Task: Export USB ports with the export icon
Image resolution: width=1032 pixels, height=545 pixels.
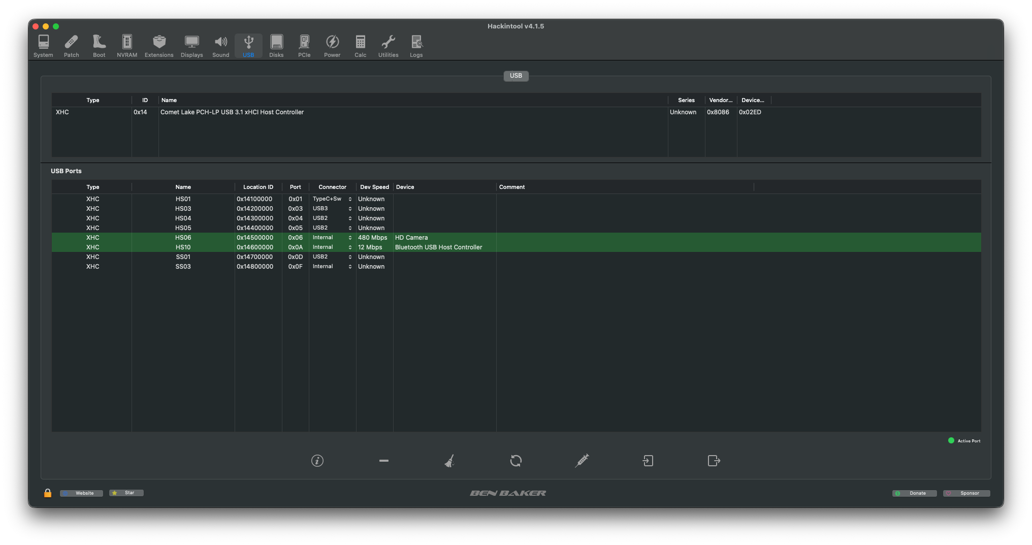Action: [x=714, y=461]
